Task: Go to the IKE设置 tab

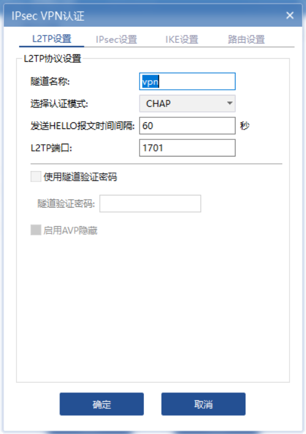Action: (x=182, y=40)
